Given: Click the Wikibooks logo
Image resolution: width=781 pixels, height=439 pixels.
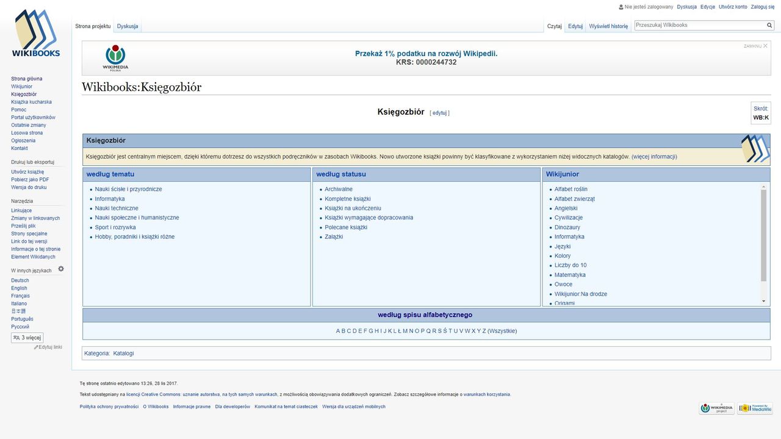Looking at the screenshot, I should click(x=36, y=34).
